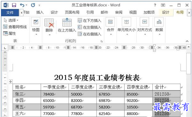
Task: Expand the 单元格大小 dropdown arrow
Action: click(127, 34)
